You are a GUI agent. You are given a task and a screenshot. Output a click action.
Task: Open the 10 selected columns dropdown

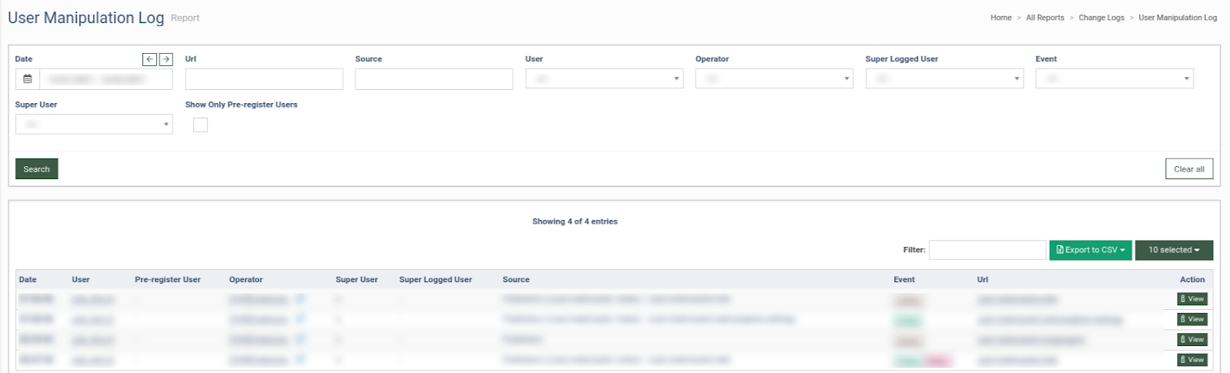[1173, 250]
